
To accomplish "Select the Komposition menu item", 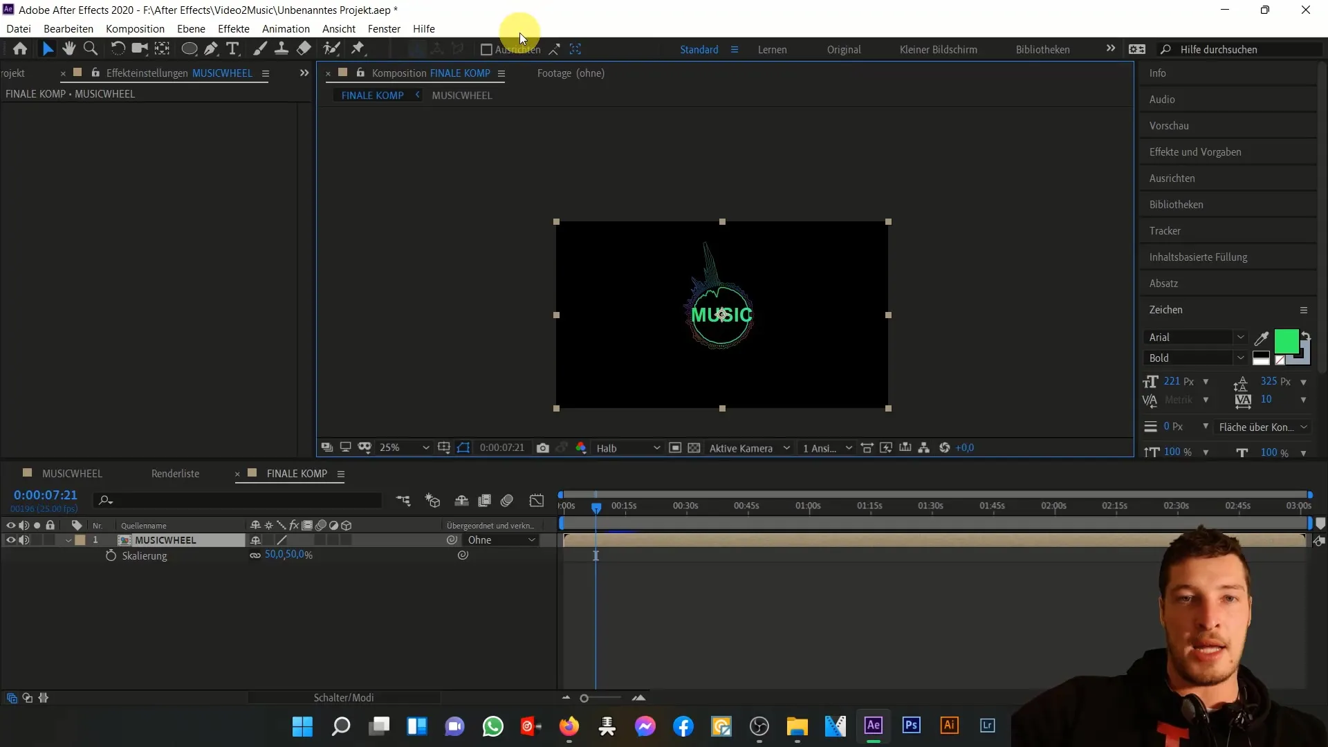I will (135, 28).
